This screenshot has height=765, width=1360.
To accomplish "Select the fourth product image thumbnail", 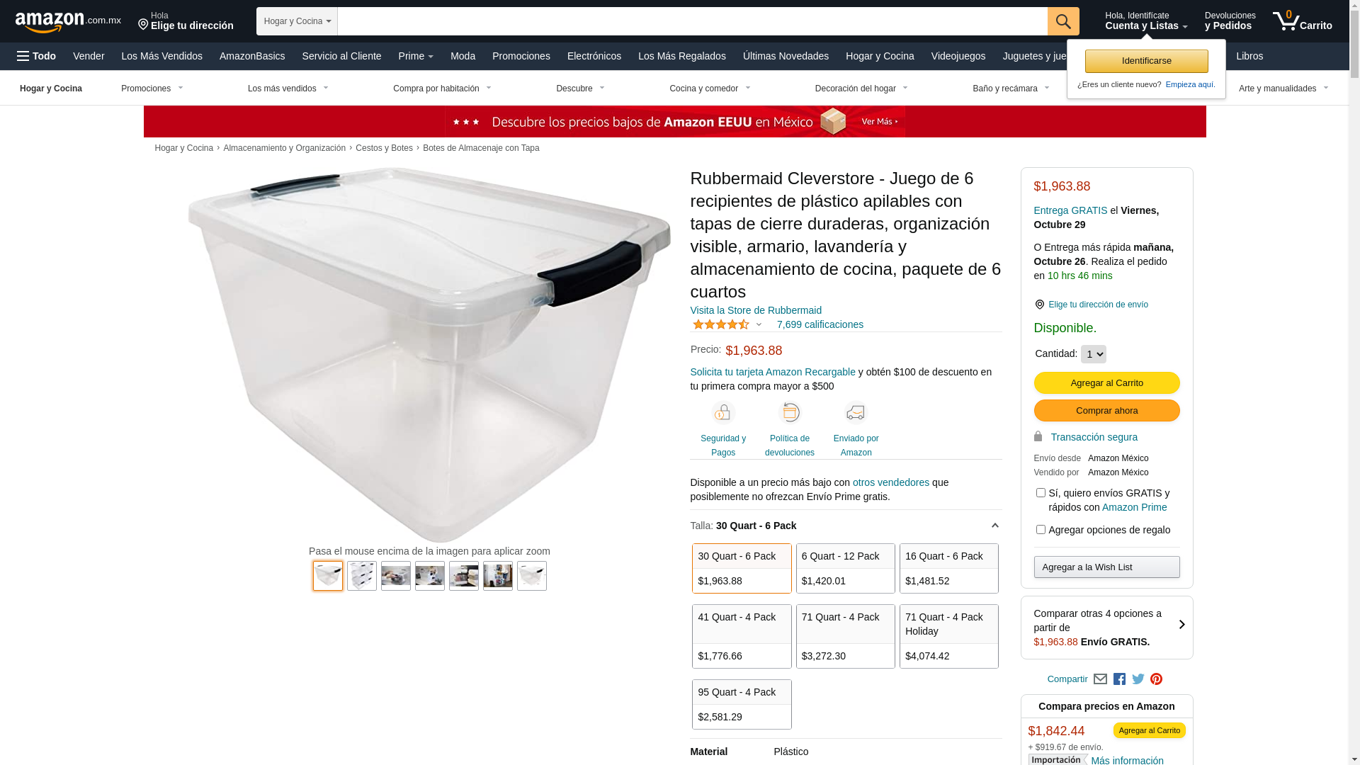I will click(x=430, y=576).
